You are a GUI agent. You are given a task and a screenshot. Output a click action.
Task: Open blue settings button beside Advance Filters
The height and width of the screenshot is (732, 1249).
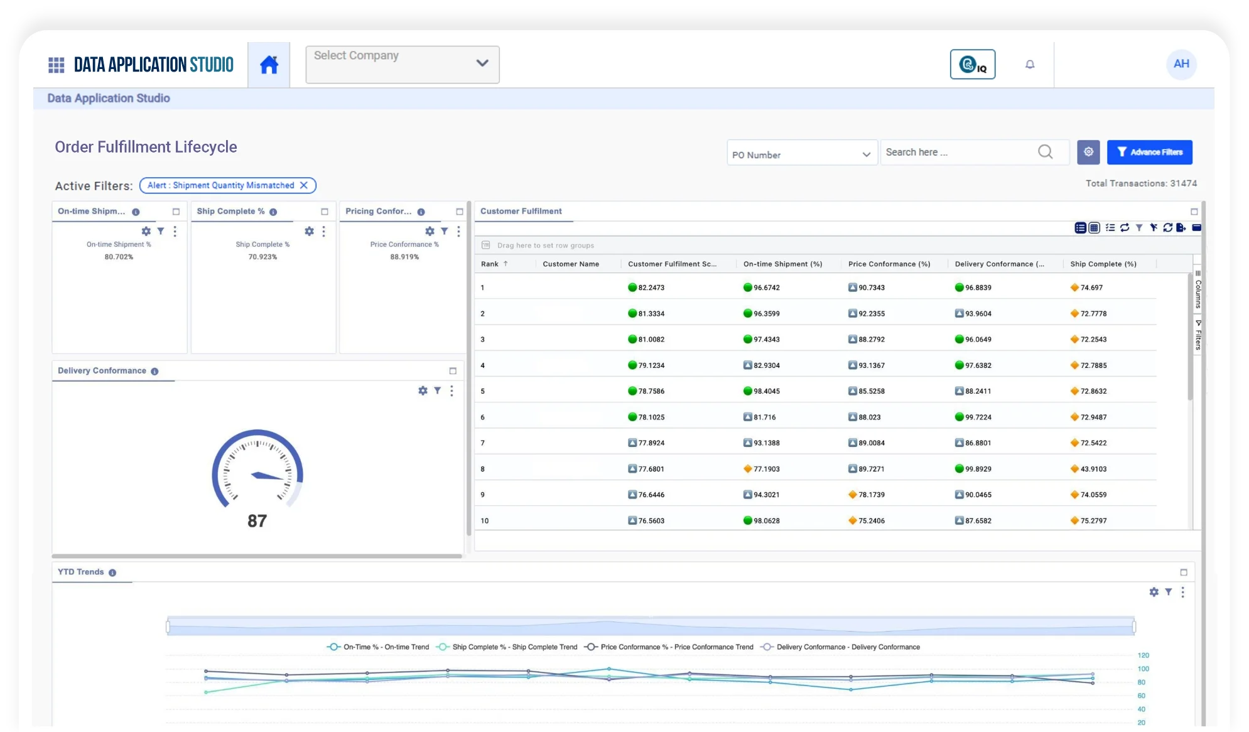[1088, 152]
